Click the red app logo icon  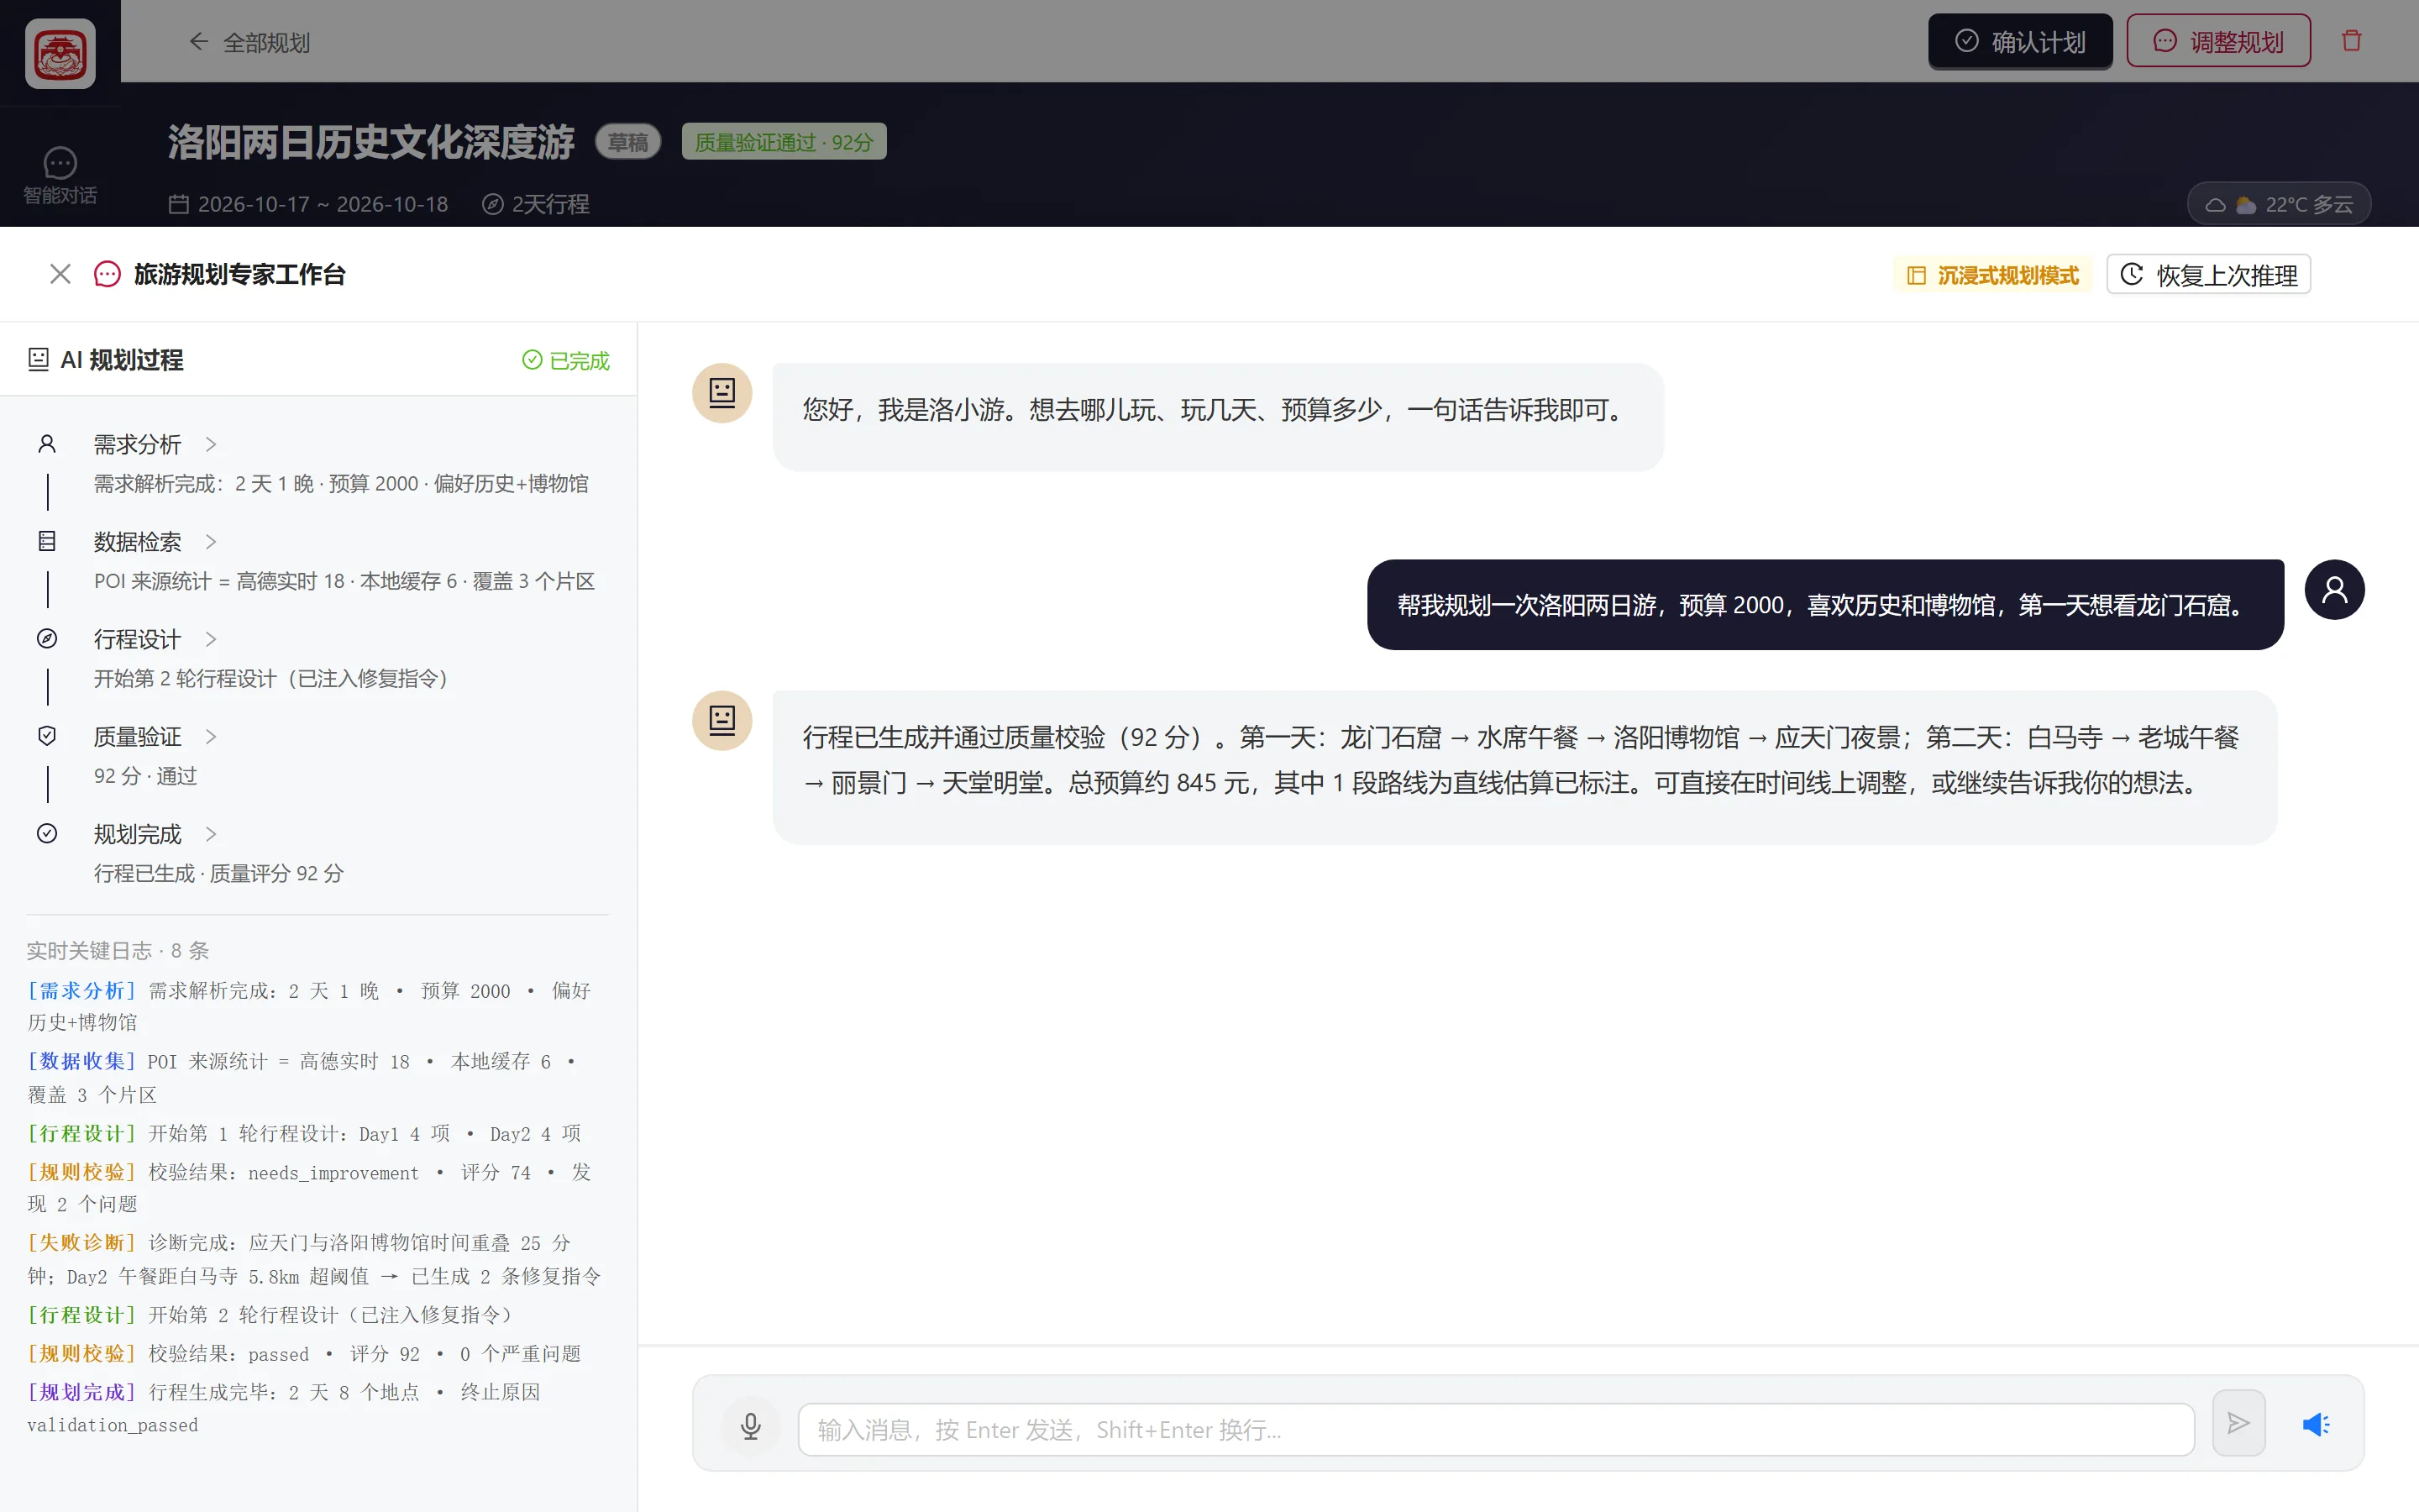(60, 53)
